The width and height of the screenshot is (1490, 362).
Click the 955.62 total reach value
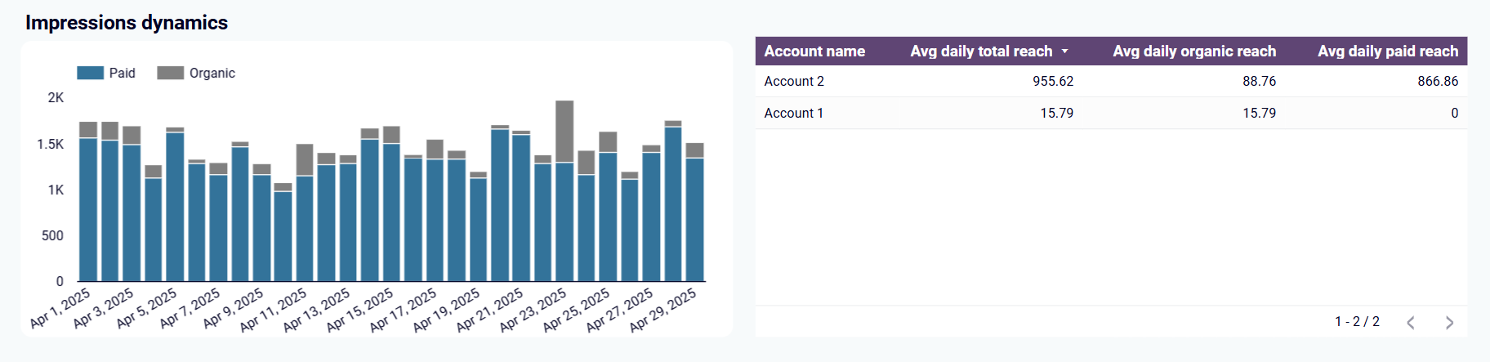point(1052,82)
